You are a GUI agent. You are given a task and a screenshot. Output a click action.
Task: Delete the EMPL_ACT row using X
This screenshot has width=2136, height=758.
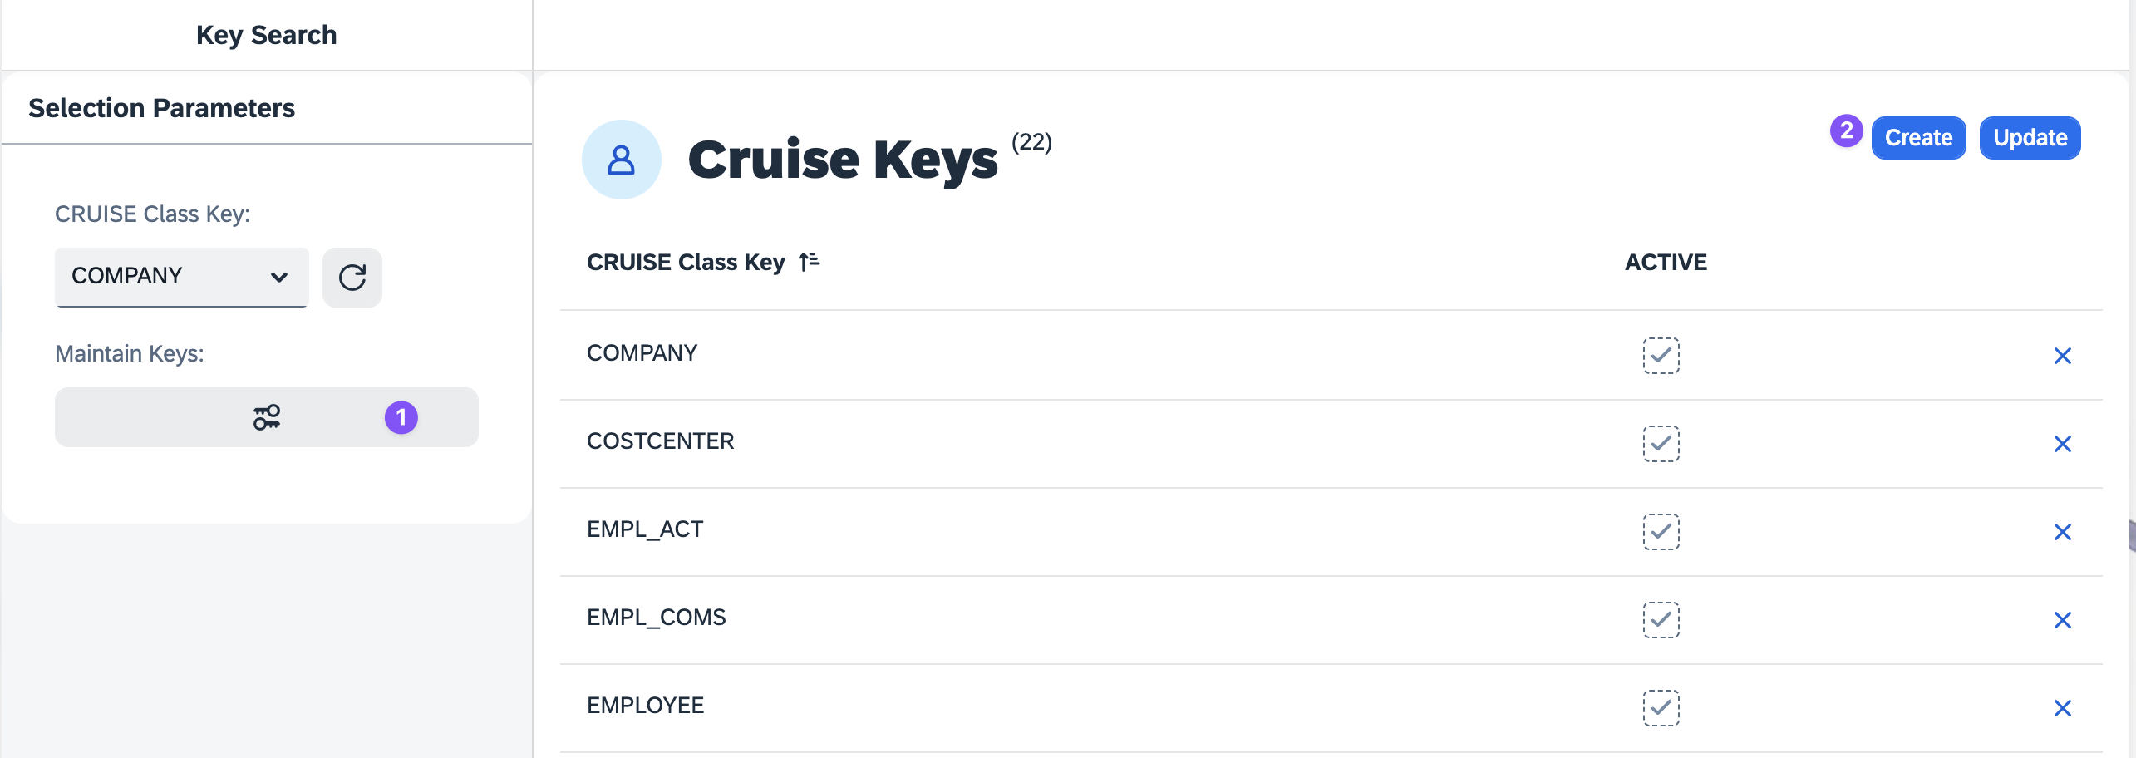pos(2062,532)
